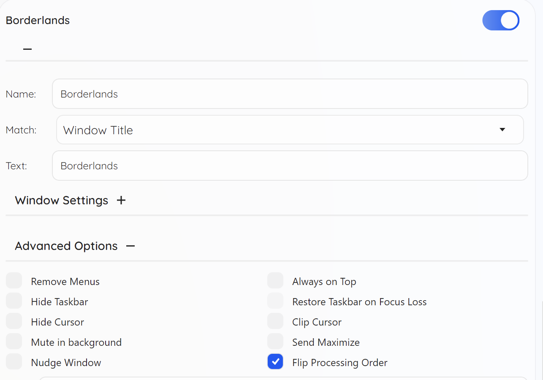The width and height of the screenshot is (543, 380).
Task: Enable the Remove Menus checkbox
Action: pos(14,281)
